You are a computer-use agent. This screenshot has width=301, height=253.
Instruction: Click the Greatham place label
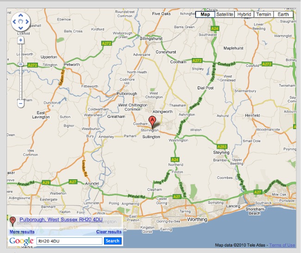click(117, 117)
